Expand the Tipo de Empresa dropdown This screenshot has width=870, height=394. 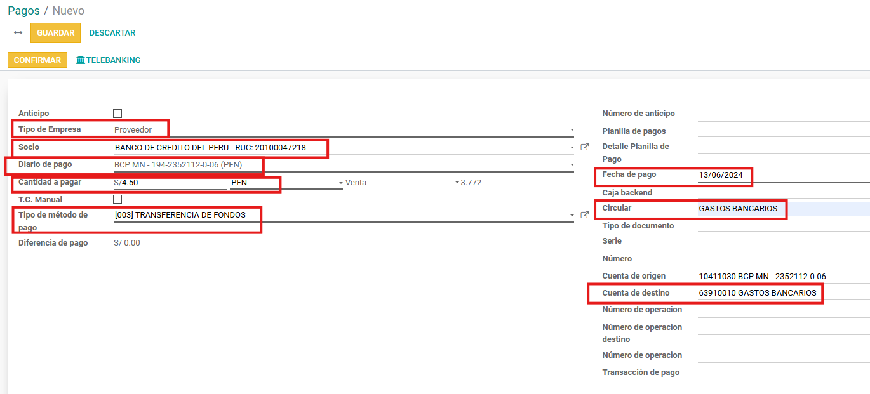[x=572, y=130]
